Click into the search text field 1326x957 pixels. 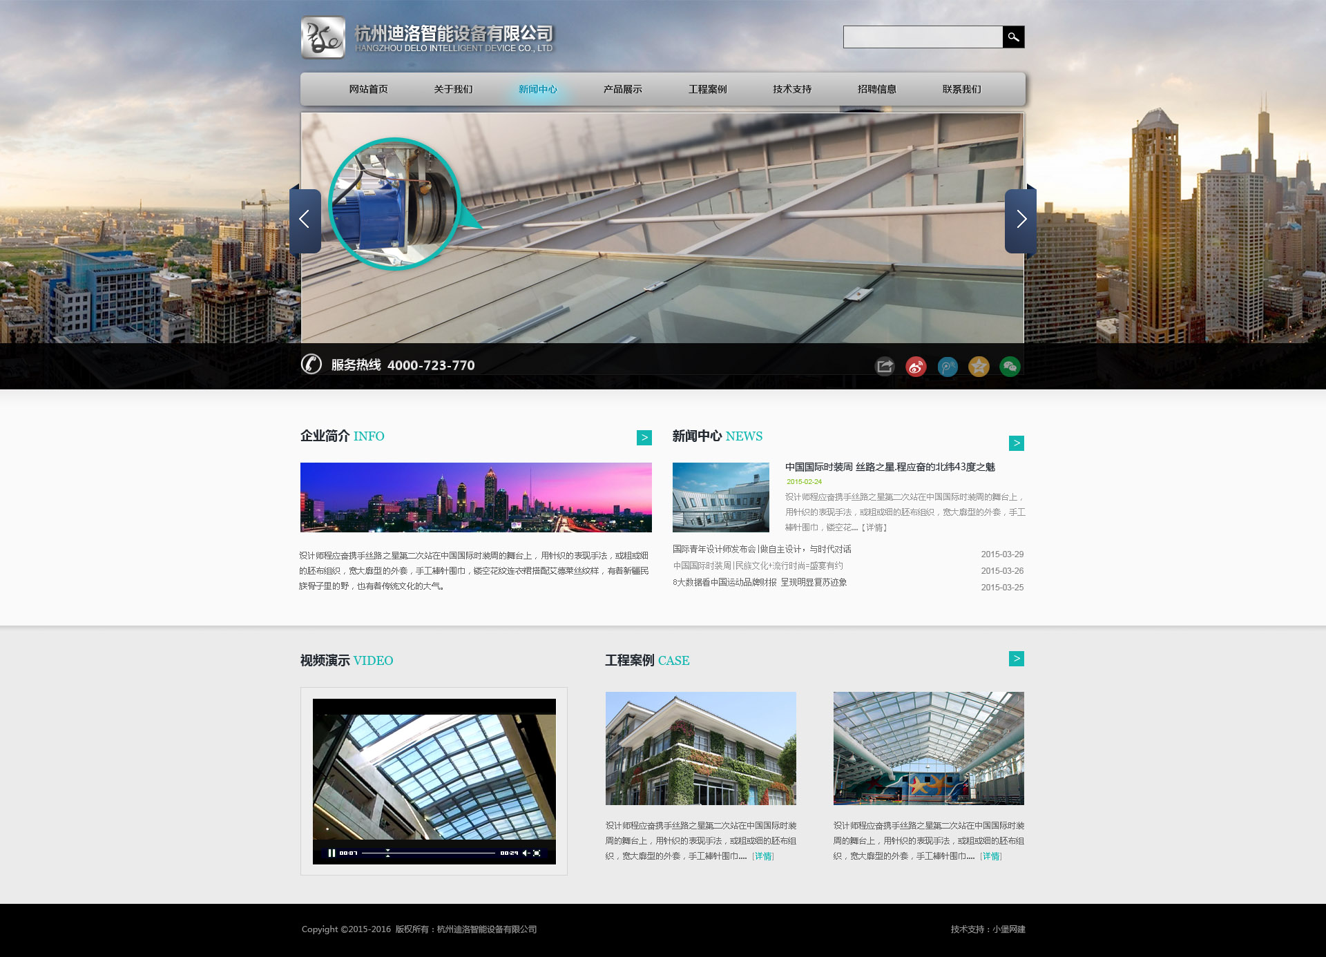(922, 37)
